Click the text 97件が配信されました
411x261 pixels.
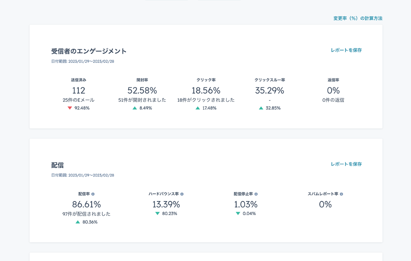[x=86, y=214]
